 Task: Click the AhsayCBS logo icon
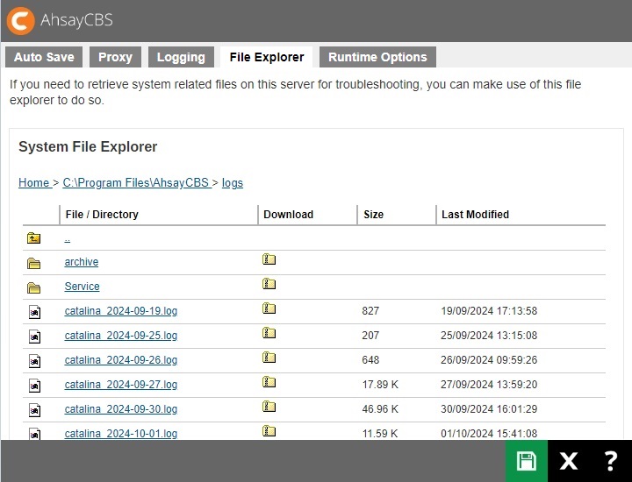click(20, 20)
